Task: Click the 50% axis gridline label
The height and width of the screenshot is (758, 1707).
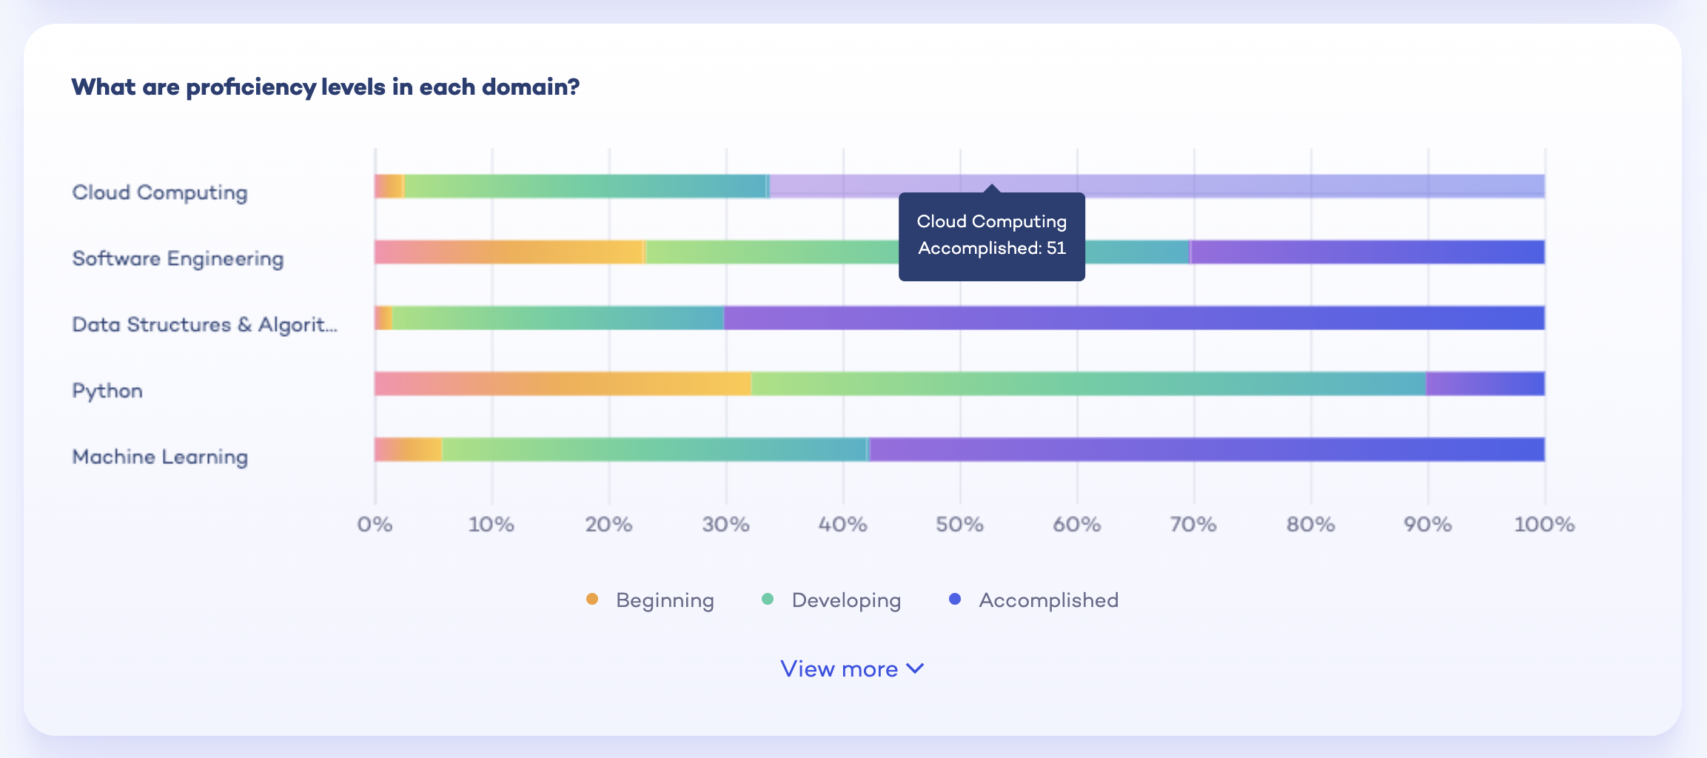Action: 961,525
